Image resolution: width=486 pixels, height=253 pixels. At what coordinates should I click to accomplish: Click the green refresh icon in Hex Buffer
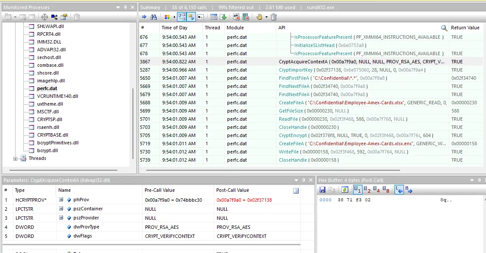coord(344,190)
